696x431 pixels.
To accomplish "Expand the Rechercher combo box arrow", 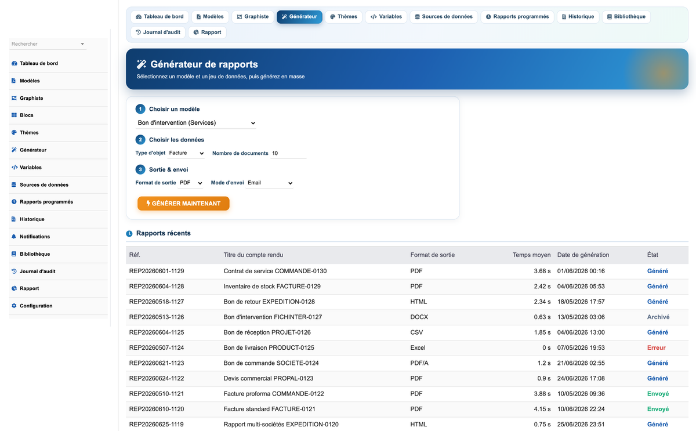I will [82, 44].
